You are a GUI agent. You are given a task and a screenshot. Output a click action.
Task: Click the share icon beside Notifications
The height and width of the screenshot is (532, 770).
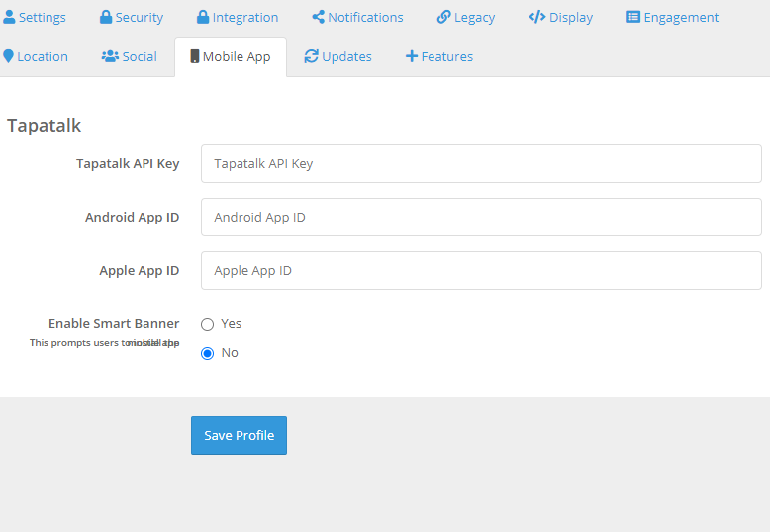click(x=319, y=17)
